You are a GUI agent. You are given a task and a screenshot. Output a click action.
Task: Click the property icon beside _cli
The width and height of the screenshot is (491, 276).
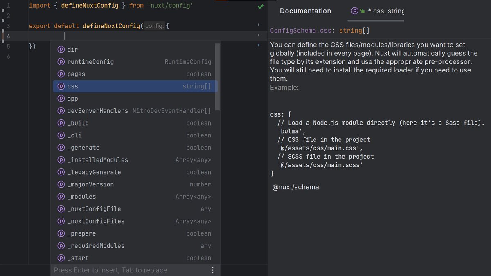61,135
